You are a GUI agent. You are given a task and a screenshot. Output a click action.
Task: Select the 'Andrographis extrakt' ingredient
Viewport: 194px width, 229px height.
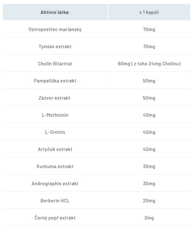55,184
